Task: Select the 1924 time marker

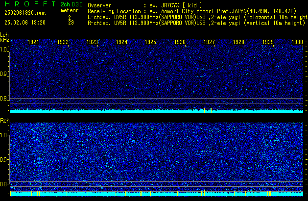Action: pyautogui.click(x=121, y=42)
